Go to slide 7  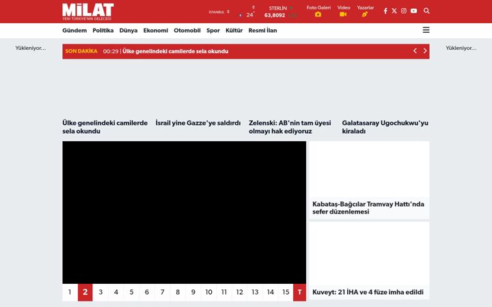[x=162, y=292]
